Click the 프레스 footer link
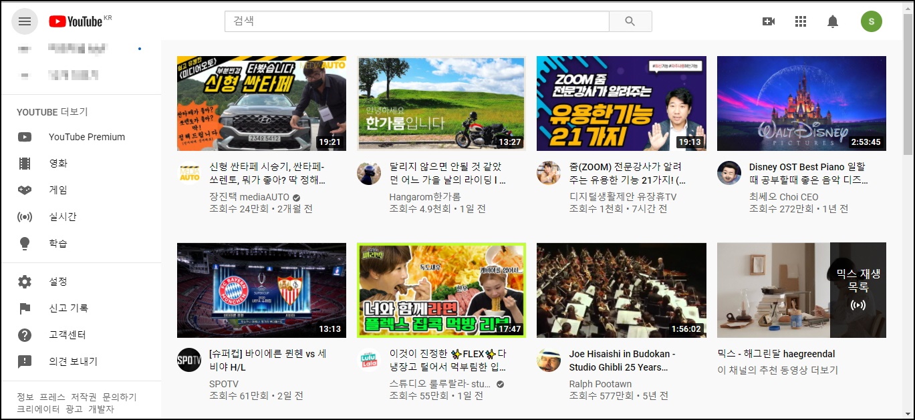Screen dimensions: 915x420 52,397
